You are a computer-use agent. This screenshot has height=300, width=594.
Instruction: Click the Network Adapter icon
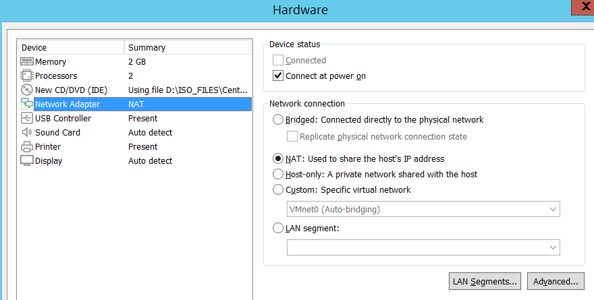click(27, 104)
